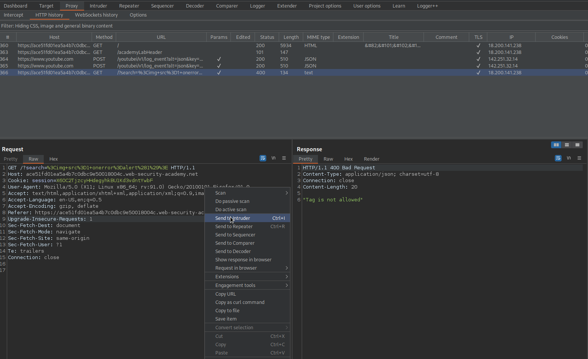Sort history by Host column

(x=54, y=37)
